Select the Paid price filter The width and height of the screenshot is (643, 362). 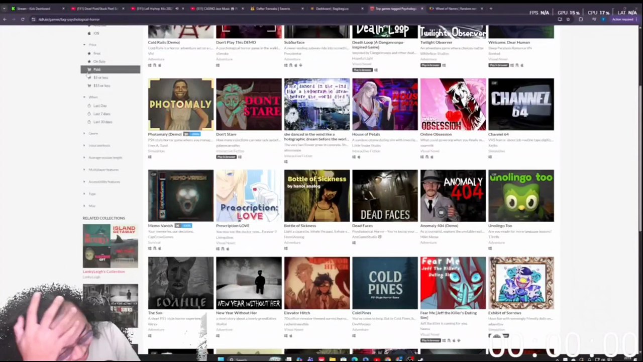tap(111, 69)
